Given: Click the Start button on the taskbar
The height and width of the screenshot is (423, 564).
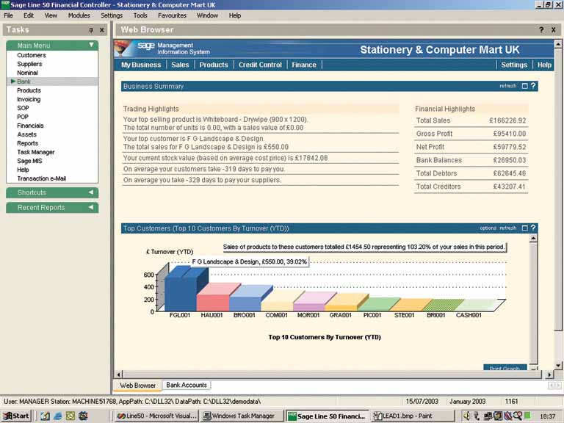Looking at the screenshot, I should 16,416.
